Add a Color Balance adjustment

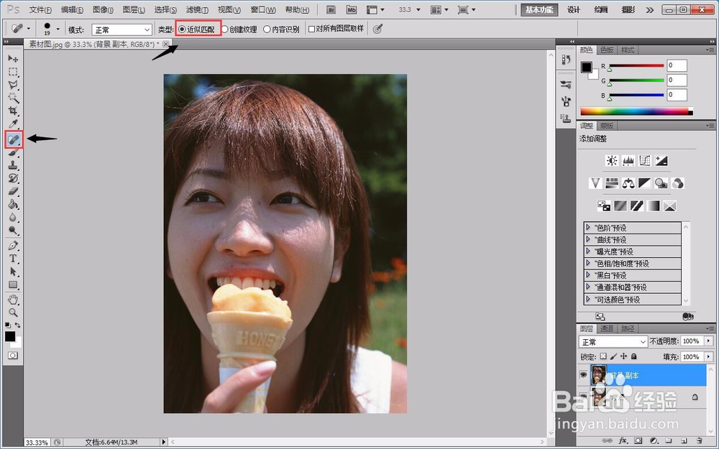pos(628,183)
